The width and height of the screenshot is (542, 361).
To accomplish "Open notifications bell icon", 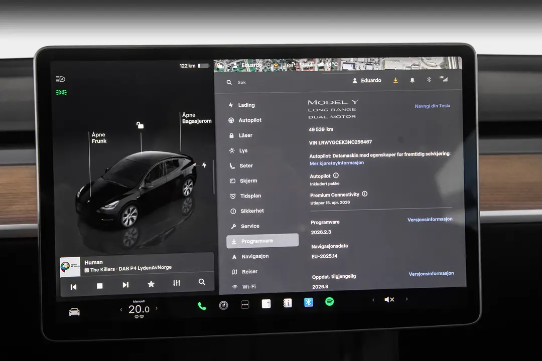I will (x=412, y=80).
